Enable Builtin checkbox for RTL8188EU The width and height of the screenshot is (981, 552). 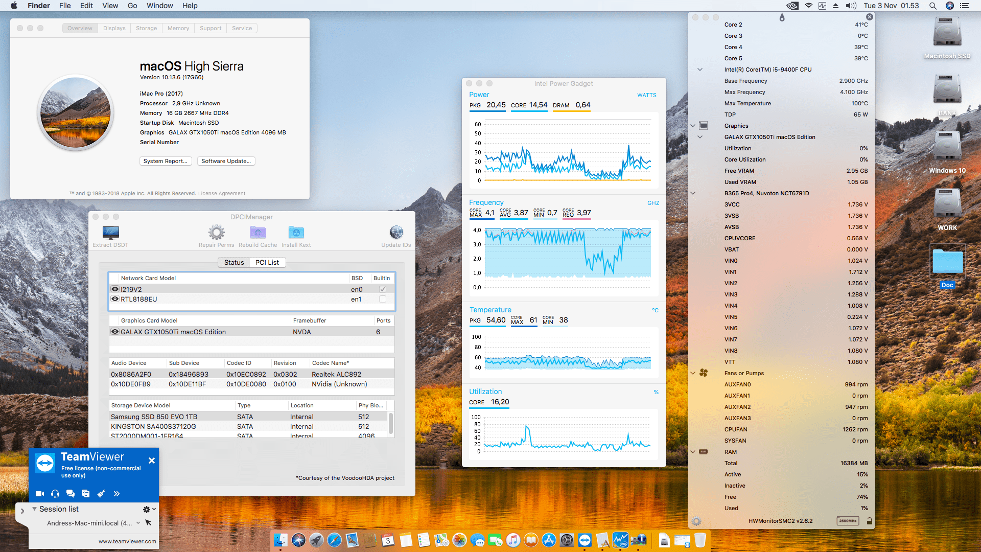point(382,299)
